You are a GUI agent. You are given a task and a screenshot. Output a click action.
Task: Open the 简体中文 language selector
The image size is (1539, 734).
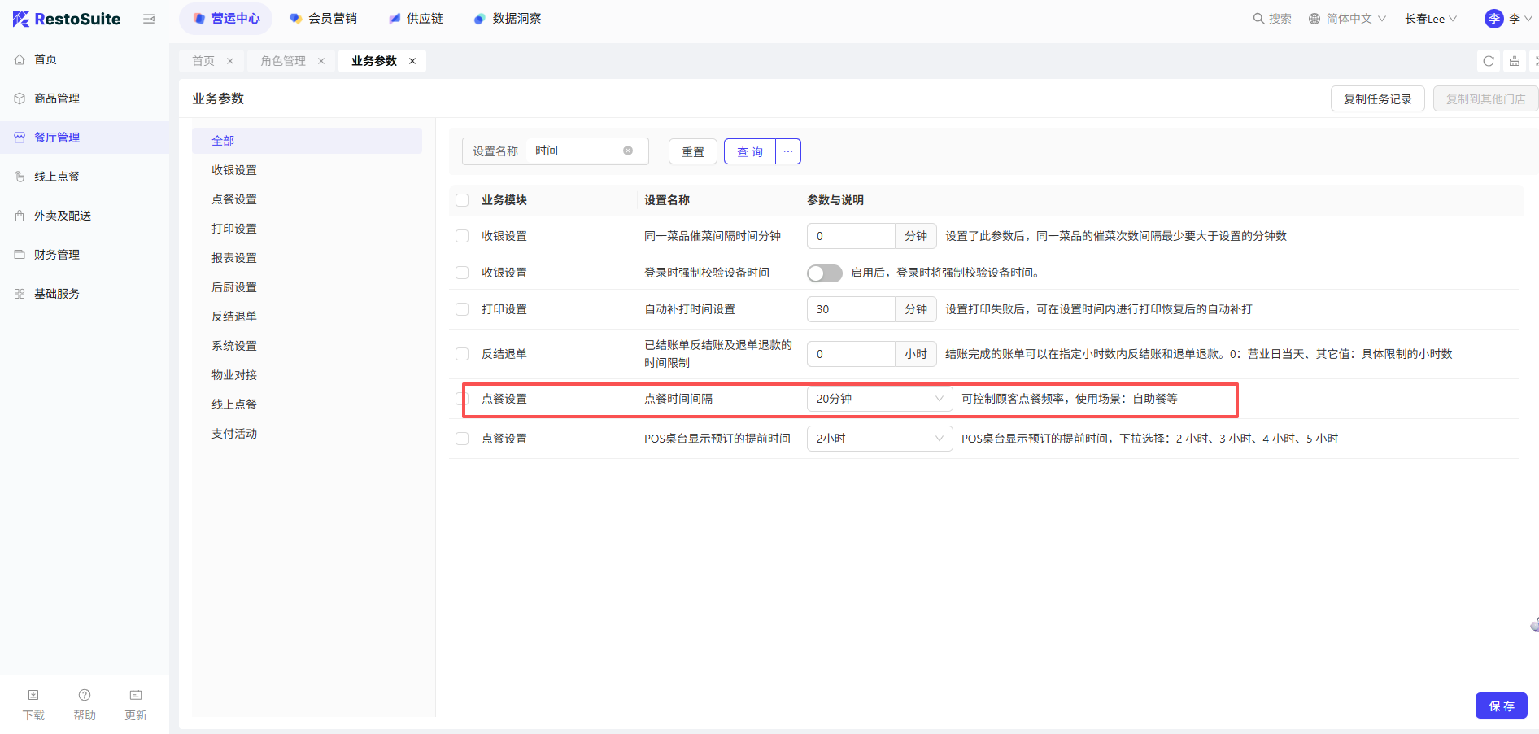[x=1347, y=19]
